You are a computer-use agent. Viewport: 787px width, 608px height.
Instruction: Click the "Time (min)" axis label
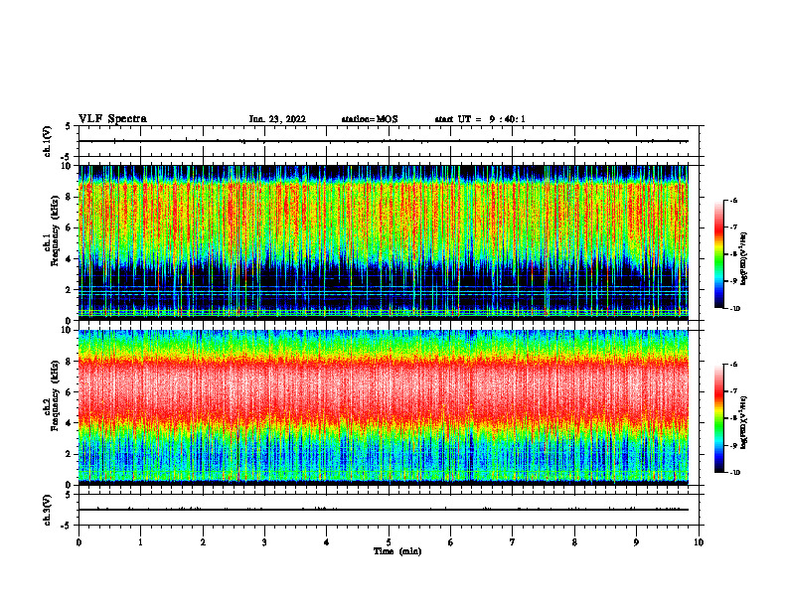397,551
